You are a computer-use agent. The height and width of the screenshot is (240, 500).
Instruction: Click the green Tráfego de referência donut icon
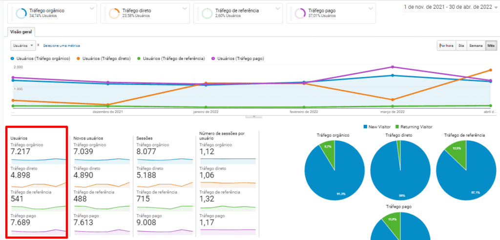[x=207, y=13]
